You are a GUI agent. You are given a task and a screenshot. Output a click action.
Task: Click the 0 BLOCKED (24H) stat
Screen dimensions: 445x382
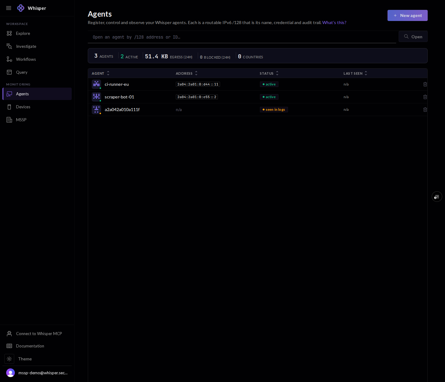tap(215, 57)
